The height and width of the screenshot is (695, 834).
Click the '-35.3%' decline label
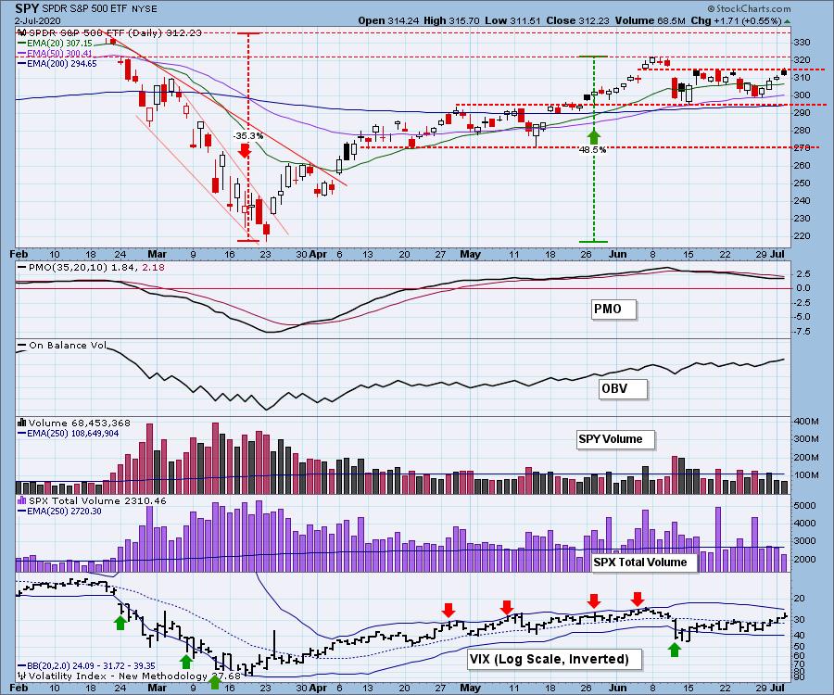pyautogui.click(x=248, y=135)
